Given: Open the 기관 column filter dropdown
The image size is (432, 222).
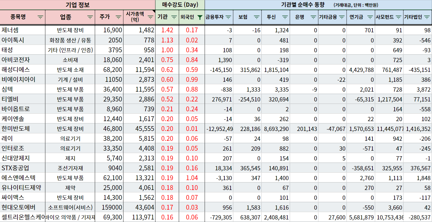Looking at the screenshot, I should pos(174,17).
